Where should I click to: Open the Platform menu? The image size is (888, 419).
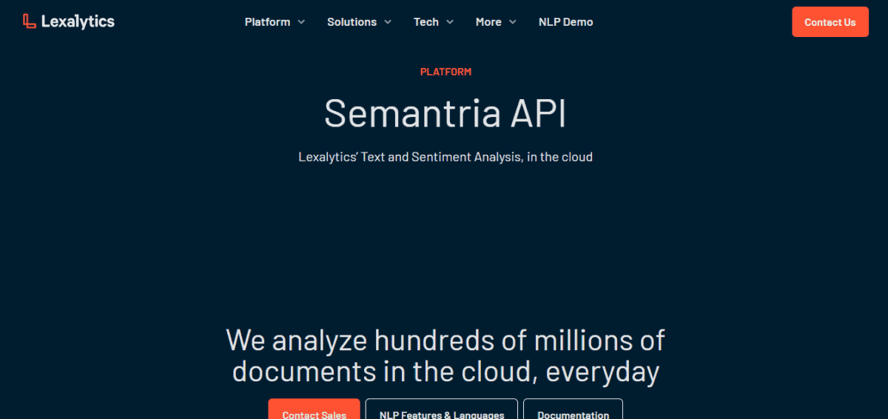tap(267, 22)
